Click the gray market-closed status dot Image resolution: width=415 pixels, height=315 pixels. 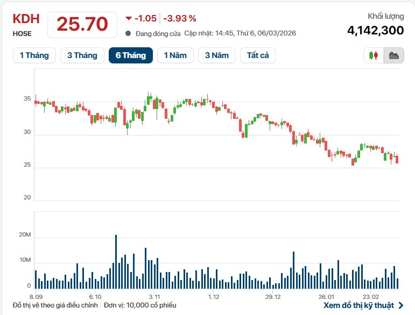pyautogui.click(x=128, y=33)
